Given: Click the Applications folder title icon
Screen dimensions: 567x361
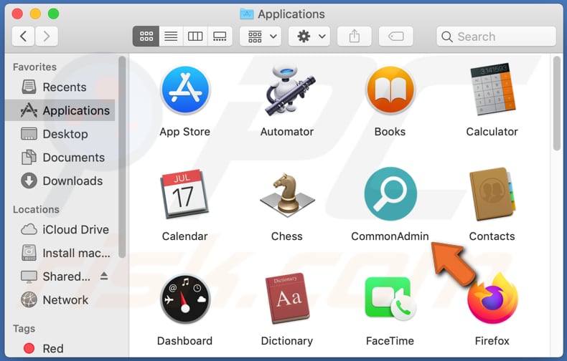Looking at the screenshot, I should [x=247, y=14].
